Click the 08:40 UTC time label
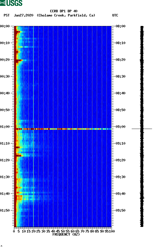Viewport: 154px width, 249px height. 121,93
